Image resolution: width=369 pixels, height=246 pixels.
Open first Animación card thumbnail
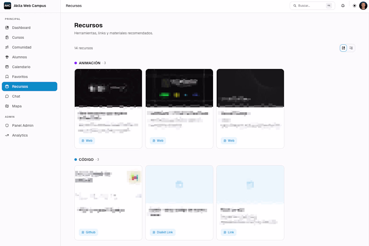click(108, 88)
